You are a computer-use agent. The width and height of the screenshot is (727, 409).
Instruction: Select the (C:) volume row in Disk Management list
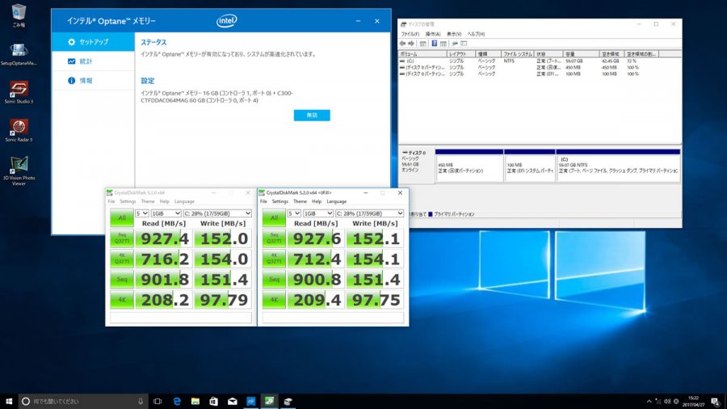pyautogui.click(x=412, y=61)
